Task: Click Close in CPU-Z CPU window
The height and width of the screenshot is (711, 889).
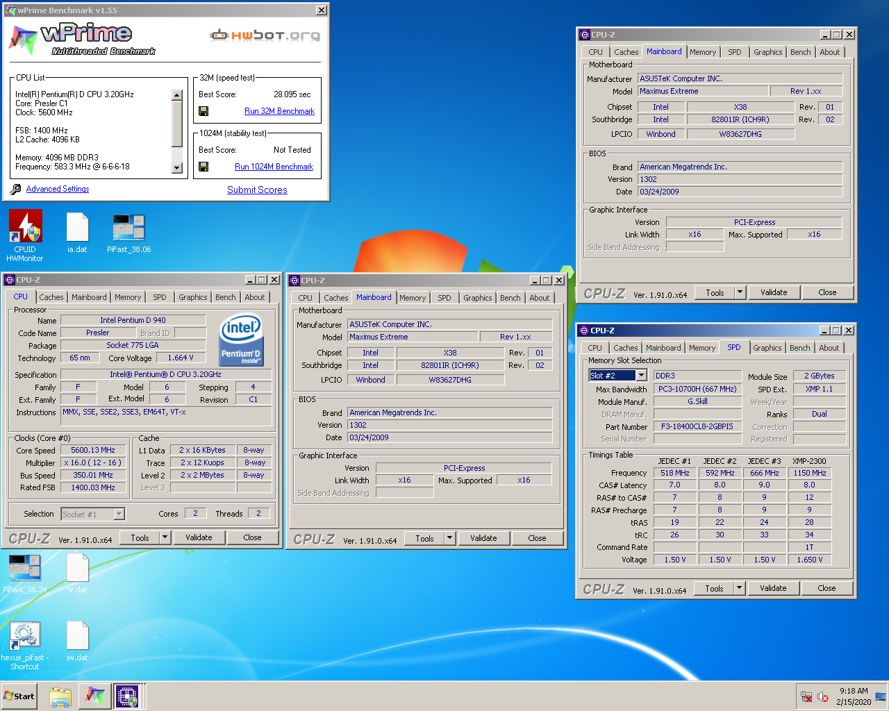Action: (252, 537)
